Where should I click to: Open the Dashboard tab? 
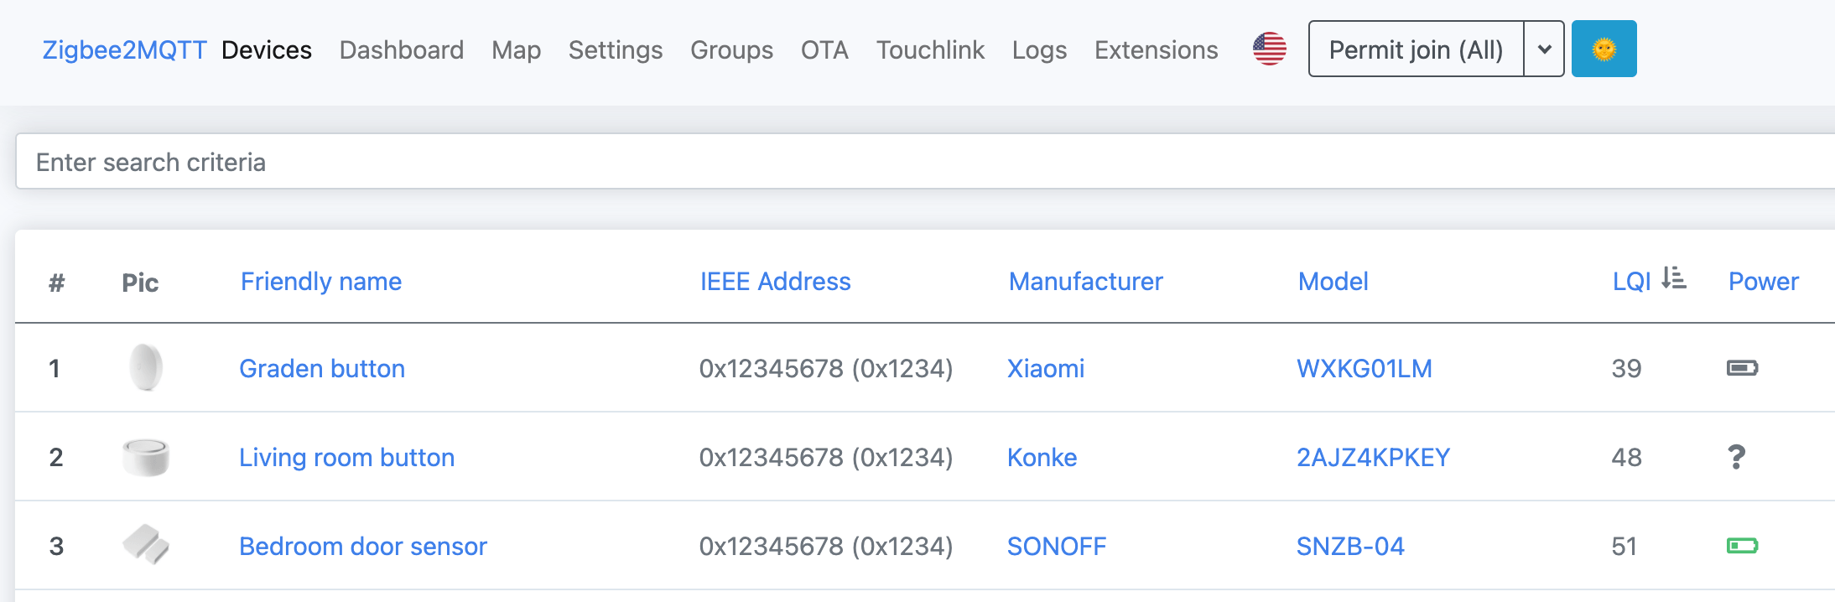point(401,50)
